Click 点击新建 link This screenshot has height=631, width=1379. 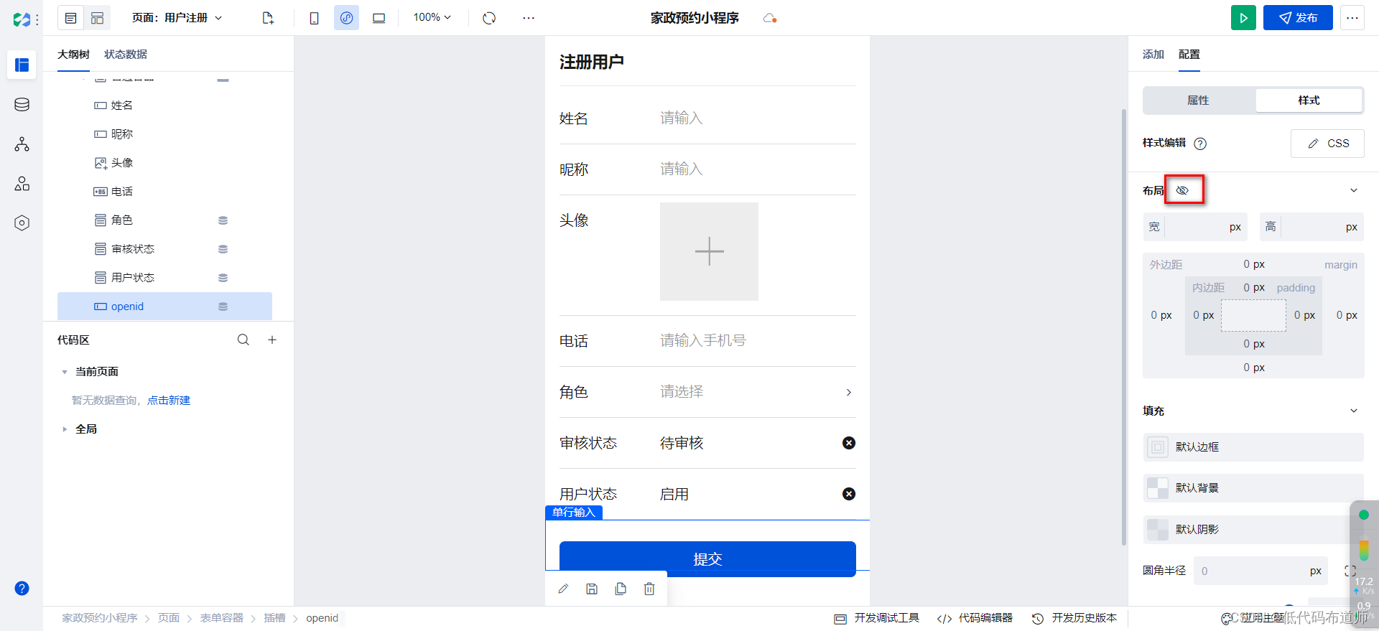pyautogui.click(x=169, y=401)
